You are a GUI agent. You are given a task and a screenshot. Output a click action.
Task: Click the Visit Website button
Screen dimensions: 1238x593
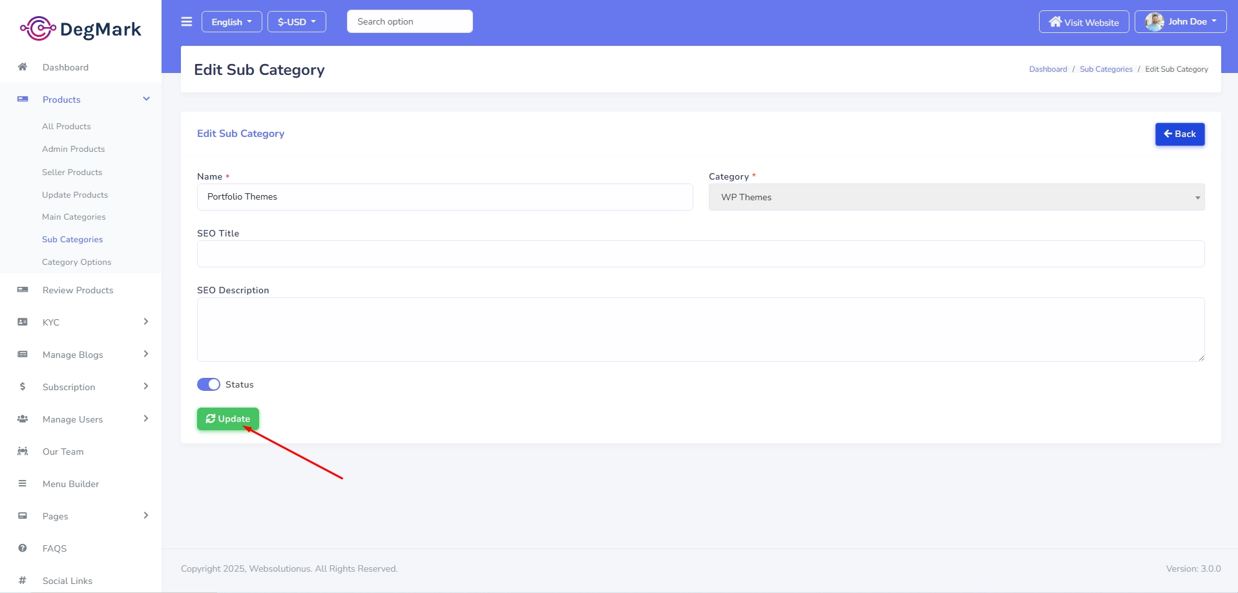1084,21
